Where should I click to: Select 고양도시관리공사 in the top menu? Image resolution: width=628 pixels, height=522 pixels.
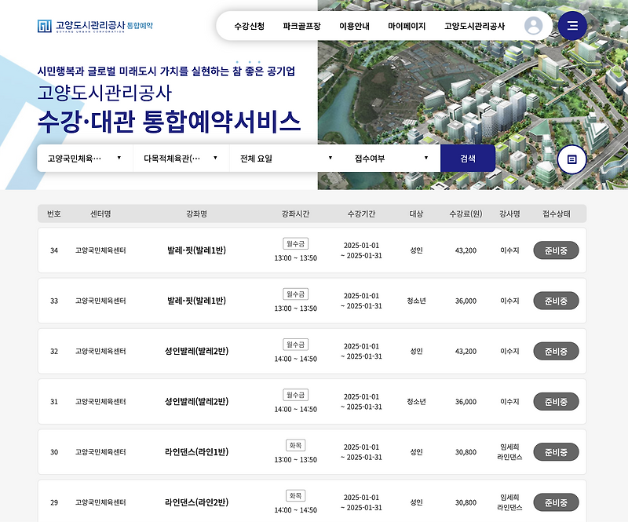point(474,24)
